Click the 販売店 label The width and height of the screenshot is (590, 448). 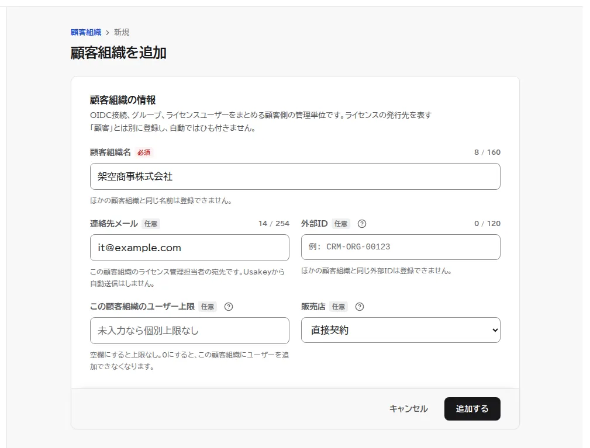[x=313, y=307]
